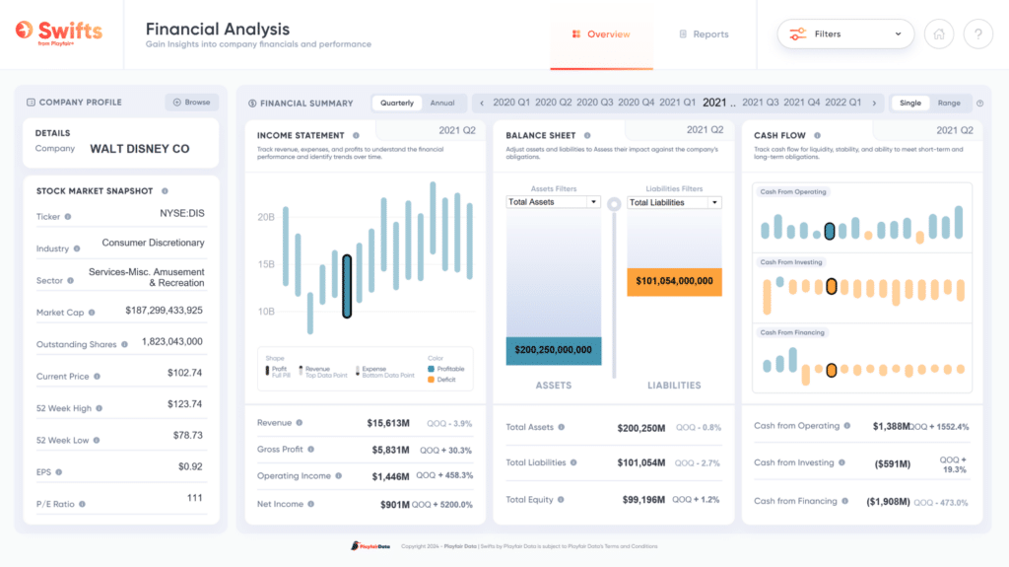This screenshot has width=1009, height=567.
Task: Select the 2020 Q2 period
Action: click(553, 103)
